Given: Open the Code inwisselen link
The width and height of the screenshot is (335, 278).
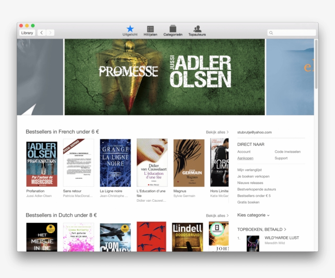Looking at the screenshot, I should [288, 151].
